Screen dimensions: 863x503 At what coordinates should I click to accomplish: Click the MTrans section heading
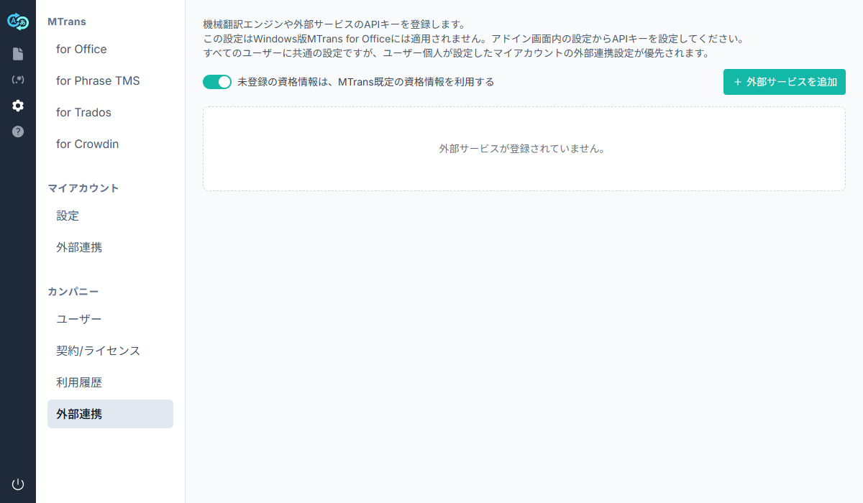(67, 22)
